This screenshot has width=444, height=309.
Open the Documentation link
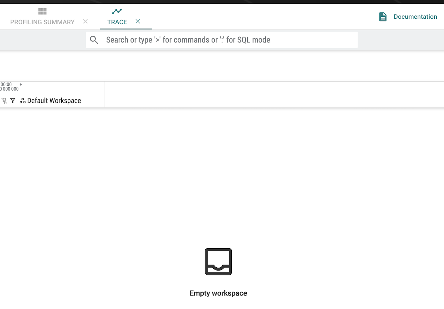pos(415,17)
